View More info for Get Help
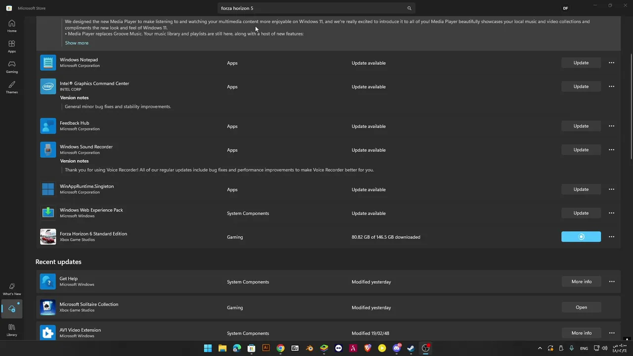 coord(581,282)
